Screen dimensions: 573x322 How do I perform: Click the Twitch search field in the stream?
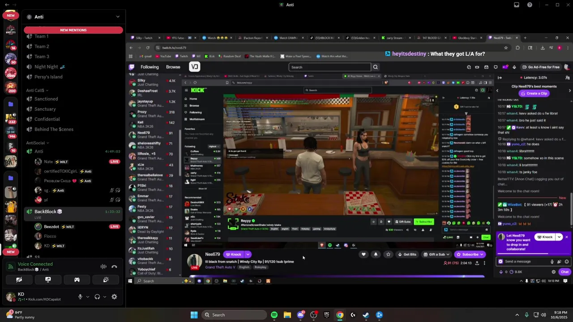(330, 67)
